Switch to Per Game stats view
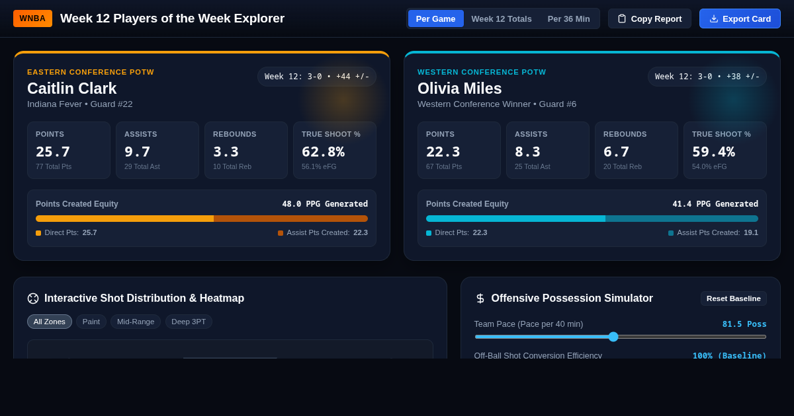The width and height of the screenshot is (794, 416). click(x=435, y=18)
